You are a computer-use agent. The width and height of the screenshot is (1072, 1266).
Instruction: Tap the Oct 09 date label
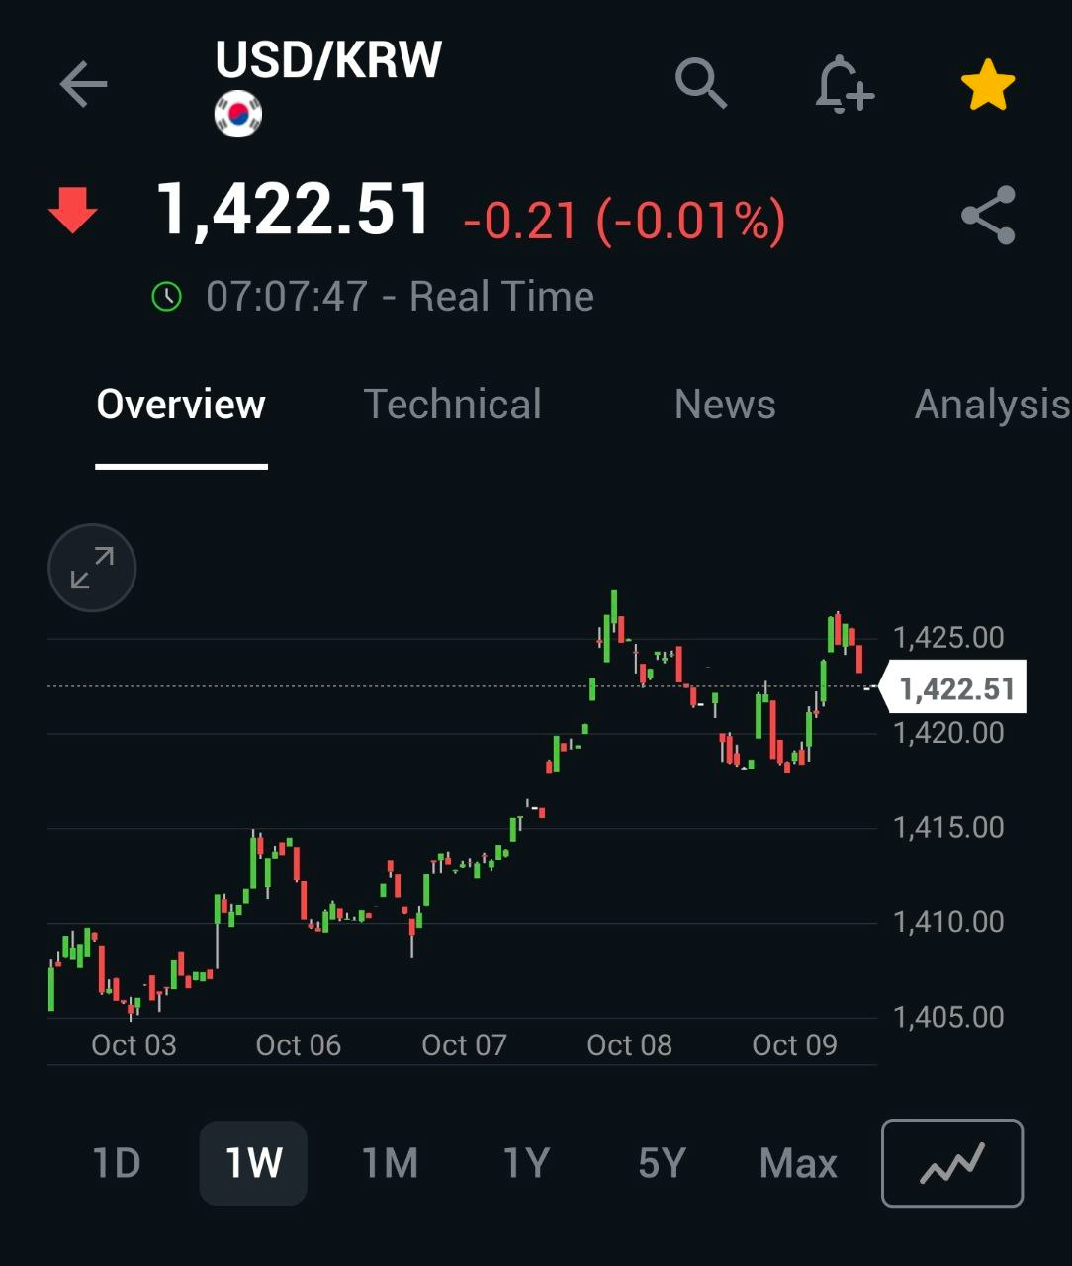pos(794,1045)
